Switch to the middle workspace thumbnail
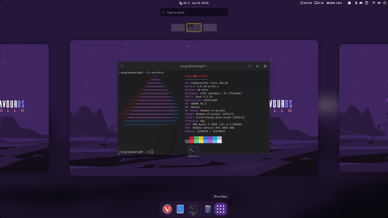The width and height of the screenshot is (388, 218). tap(194, 27)
